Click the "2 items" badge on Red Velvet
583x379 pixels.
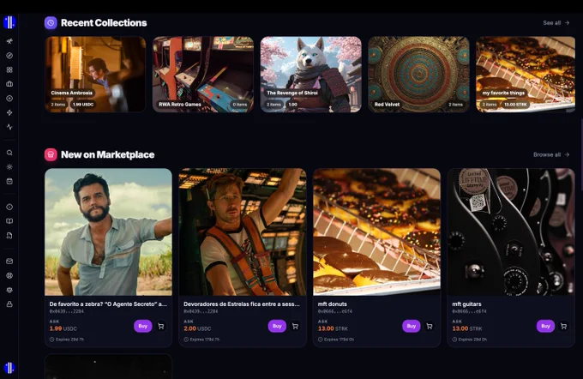pos(455,105)
